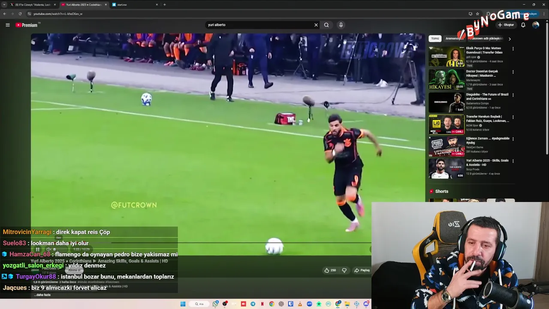Open options for Yuri Alberto Sccp Prods video
This screenshot has width=549, height=309.
tap(513, 161)
